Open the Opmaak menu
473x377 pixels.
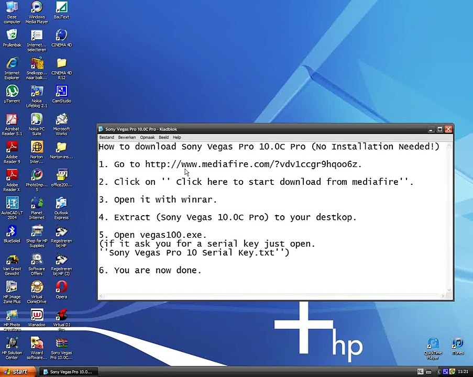pos(147,137)
